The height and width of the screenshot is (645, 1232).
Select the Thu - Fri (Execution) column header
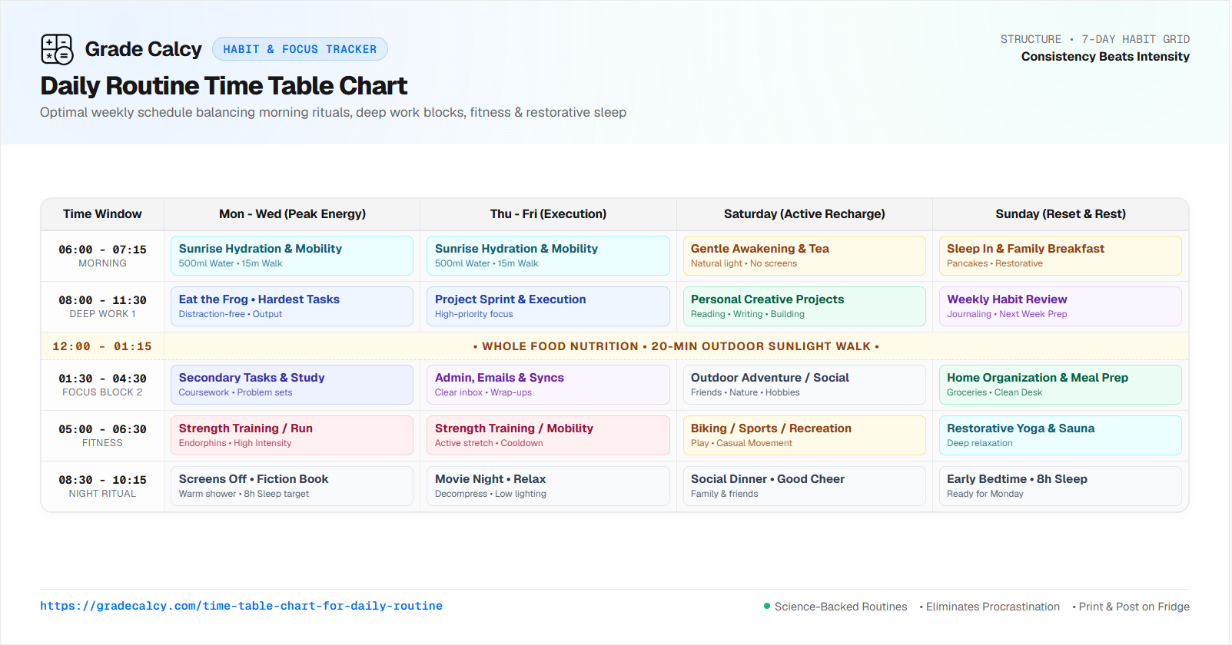[x=548, y=214]
